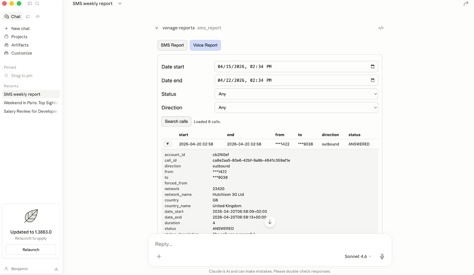Click the Date end input field
Screen dimensions: 474x275
point(296,80)
